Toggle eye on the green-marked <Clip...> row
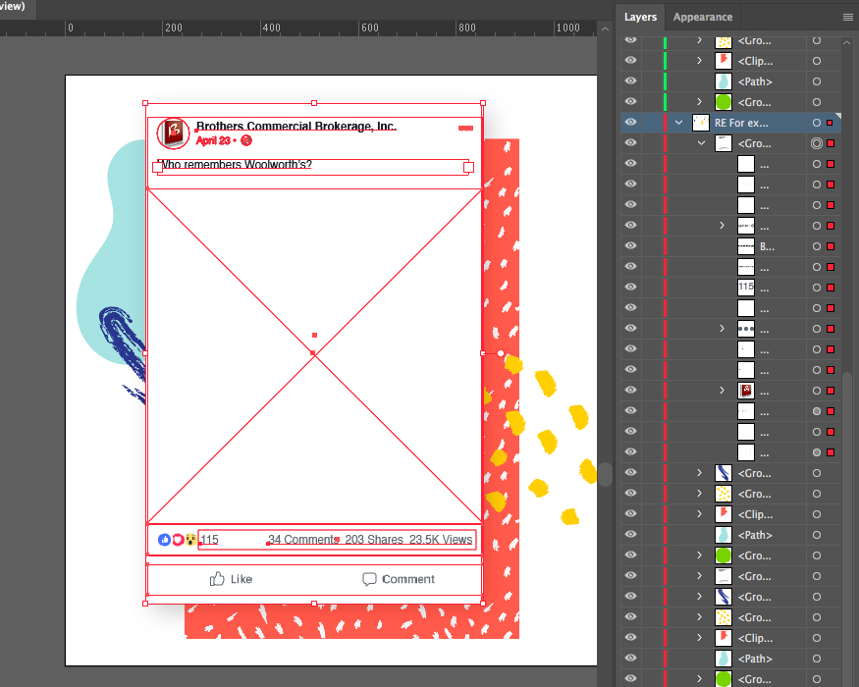The height and width of the screenshot is (687, 859). tap(630, 60)
